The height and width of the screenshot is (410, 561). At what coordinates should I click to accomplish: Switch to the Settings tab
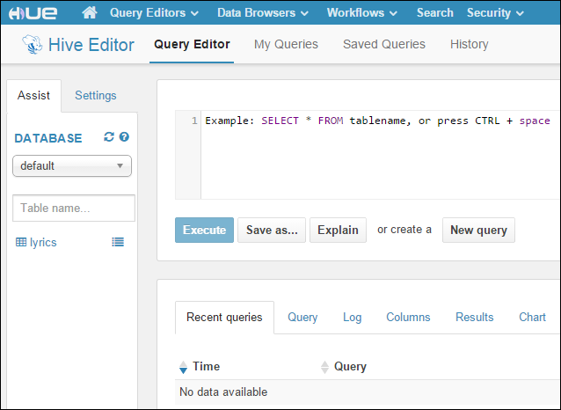point(96,96)
